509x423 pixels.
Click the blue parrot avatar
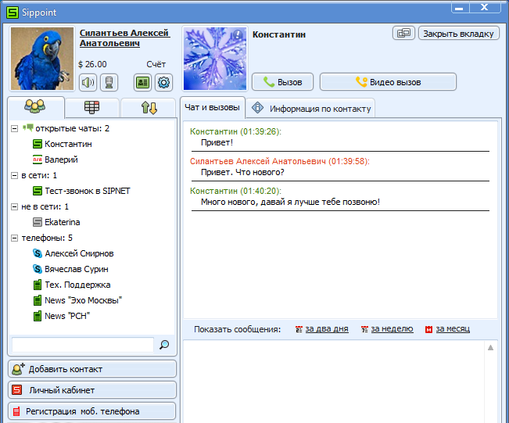point(42,59)
